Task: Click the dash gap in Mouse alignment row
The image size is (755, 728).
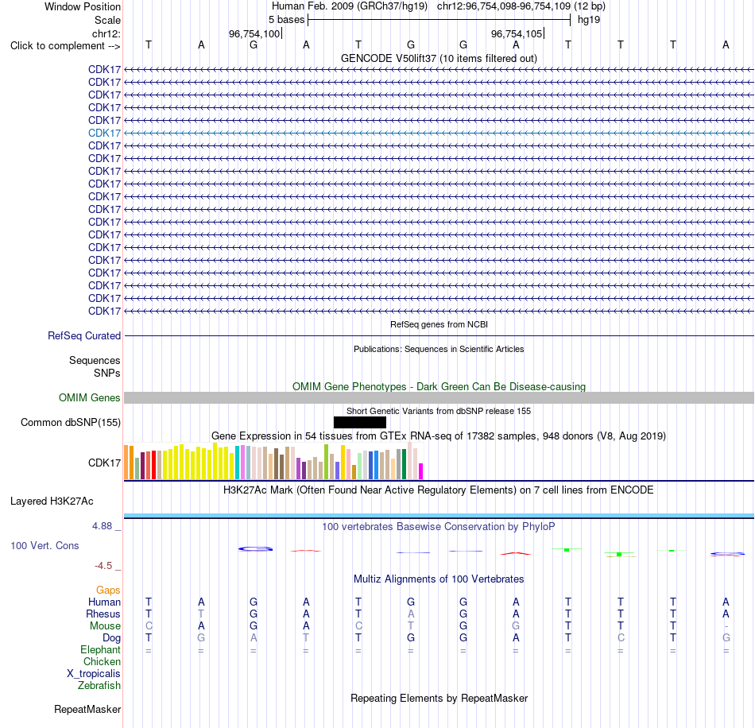Action: tap(726, 626)
